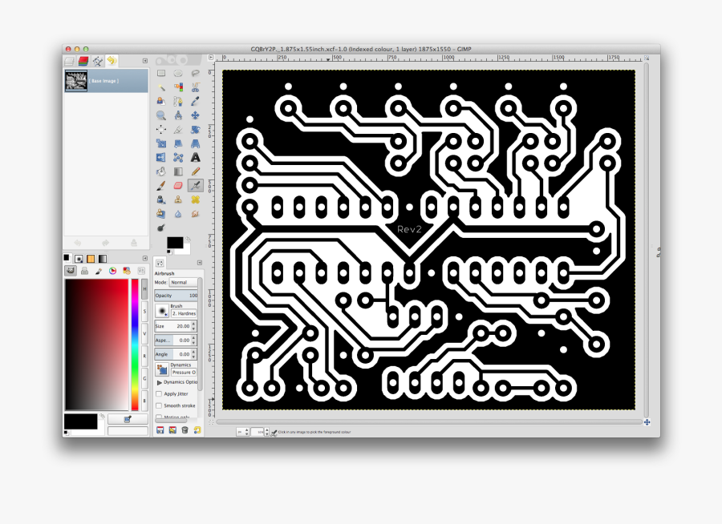This screenshot has width=722, height=524.
Task: Save the current tool preset
Action: click(160, 430)
